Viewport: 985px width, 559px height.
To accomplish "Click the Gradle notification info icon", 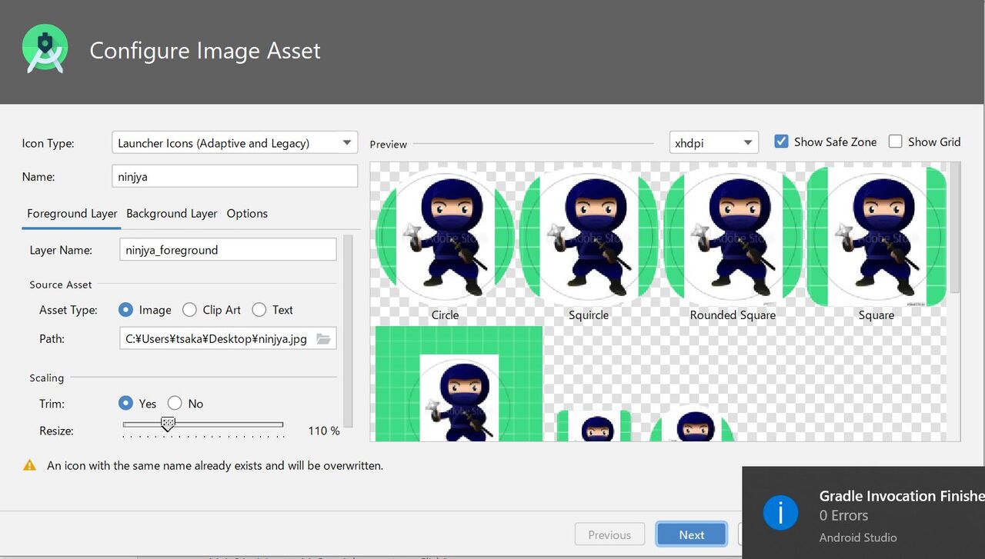I will (780, 512).
